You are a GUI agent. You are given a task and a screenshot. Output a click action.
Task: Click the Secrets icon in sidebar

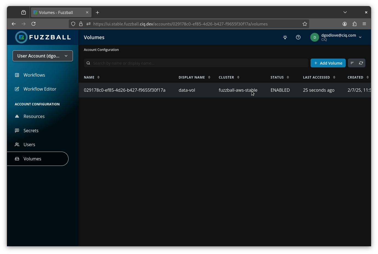[17, 131]
